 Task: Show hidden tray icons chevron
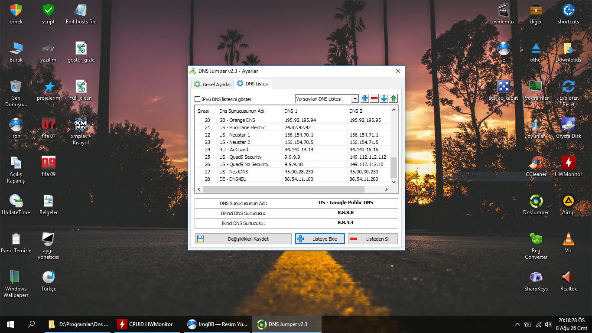(517, 324)
